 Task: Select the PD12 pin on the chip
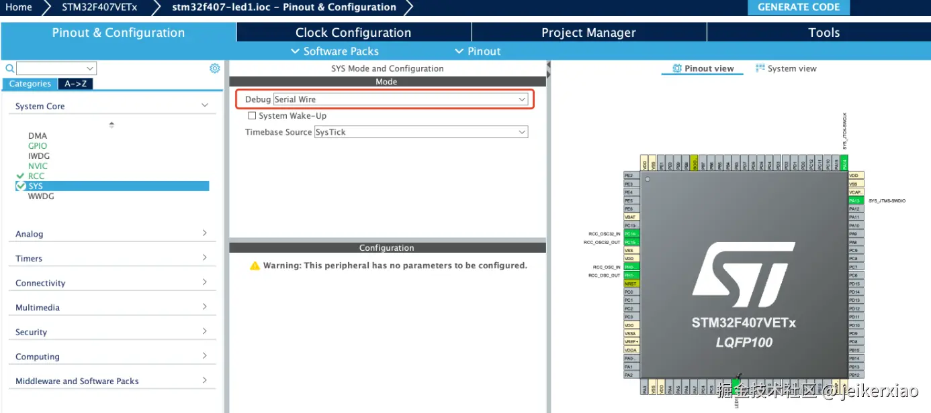[856, 308]
